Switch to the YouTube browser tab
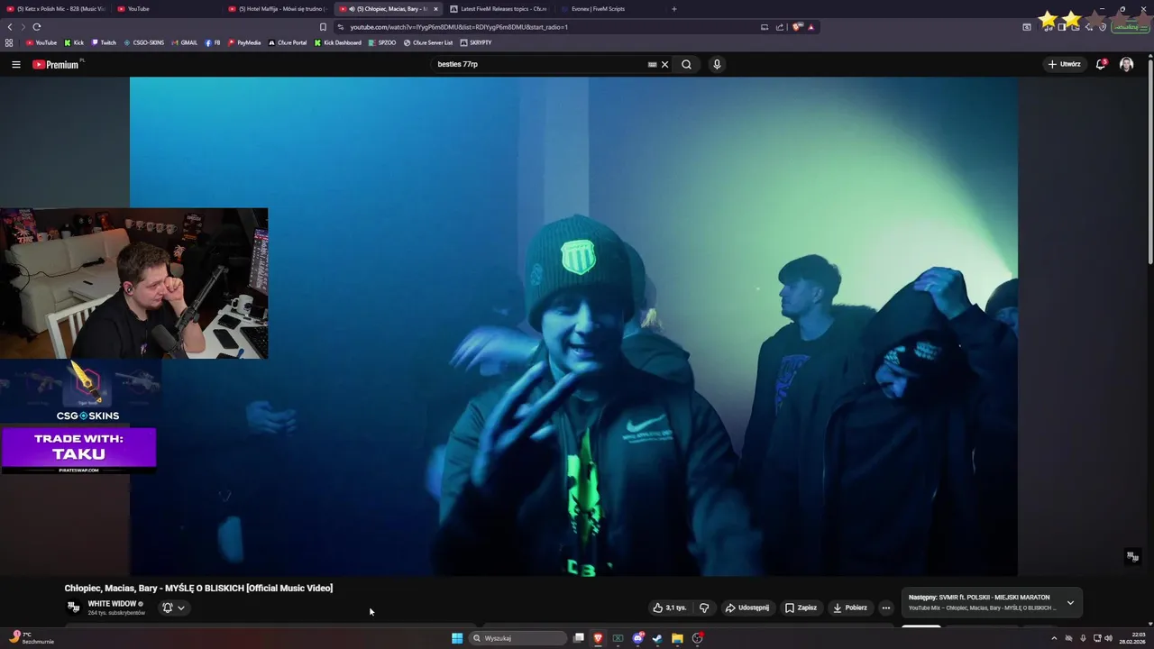 [167, 9]
